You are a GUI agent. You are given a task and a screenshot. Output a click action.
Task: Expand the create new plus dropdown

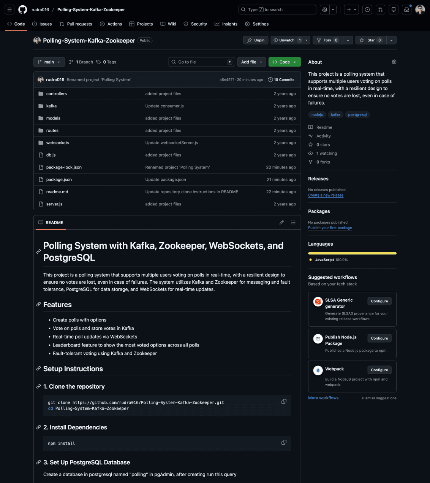351,10
